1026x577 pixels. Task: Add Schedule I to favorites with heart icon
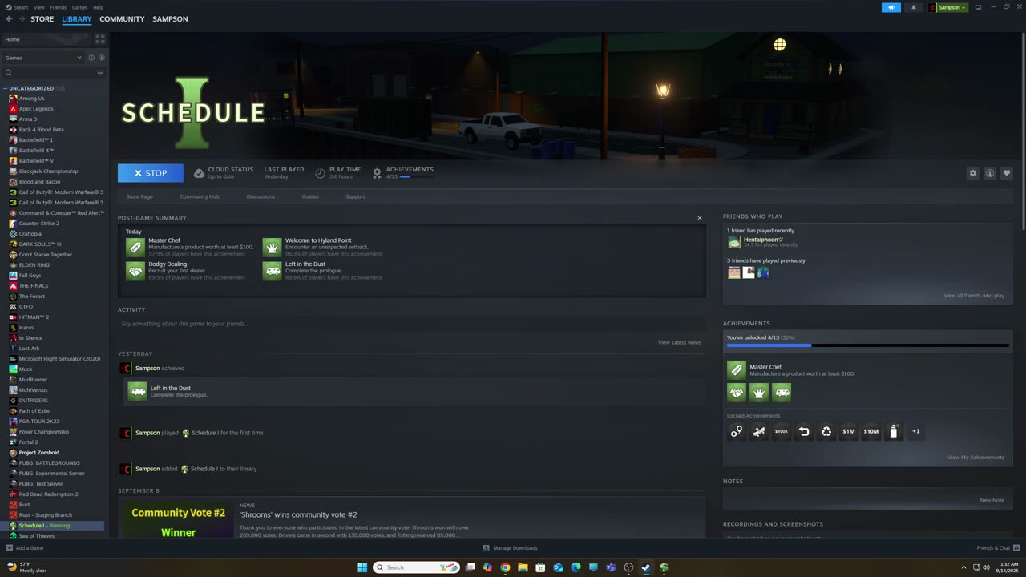pyautogui.click(x=1007, y=173)
